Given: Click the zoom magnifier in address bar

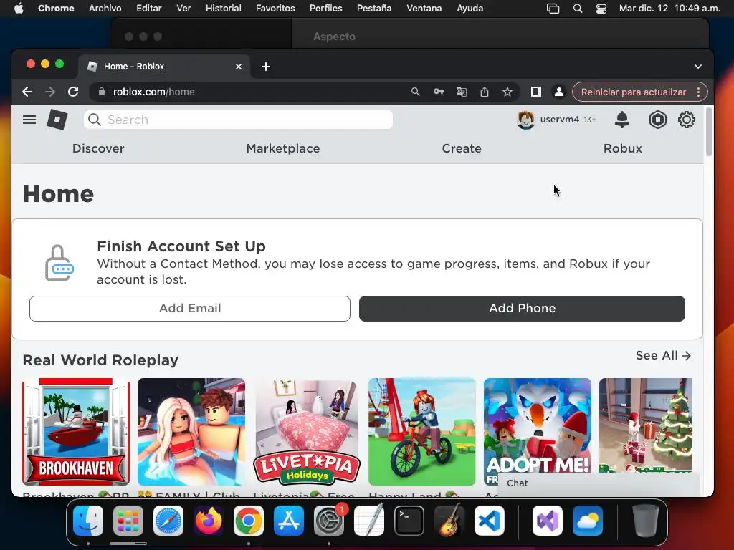Looking at the screenshot, I should (x=415, y=92).
